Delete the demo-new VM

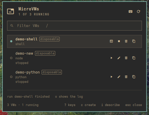126,58
